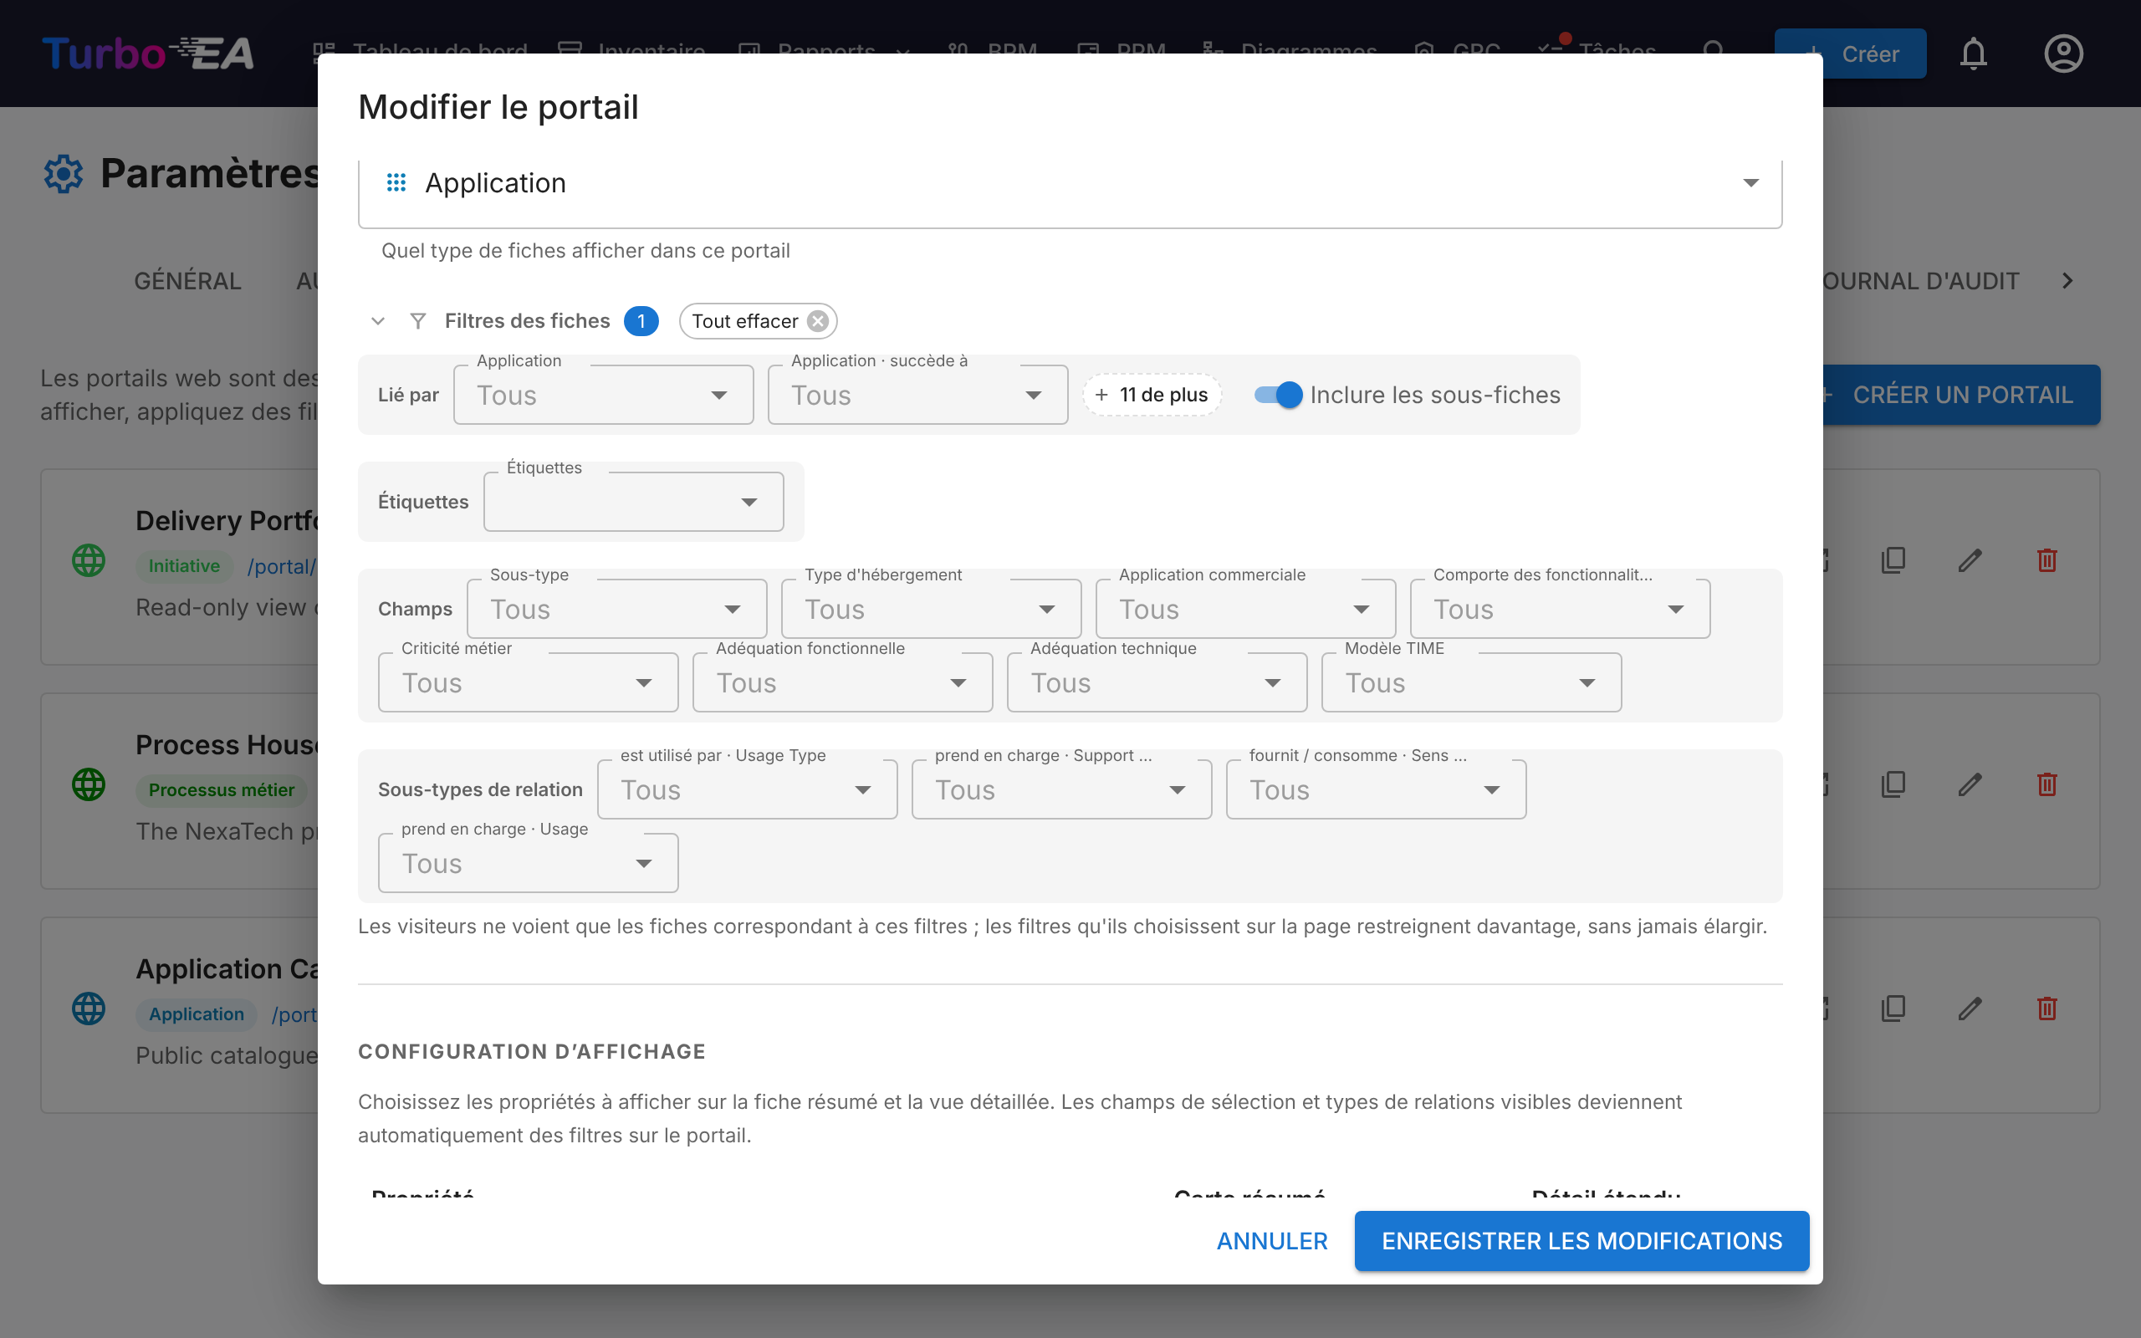Click the Paramètres gear icon

[63, 173]
